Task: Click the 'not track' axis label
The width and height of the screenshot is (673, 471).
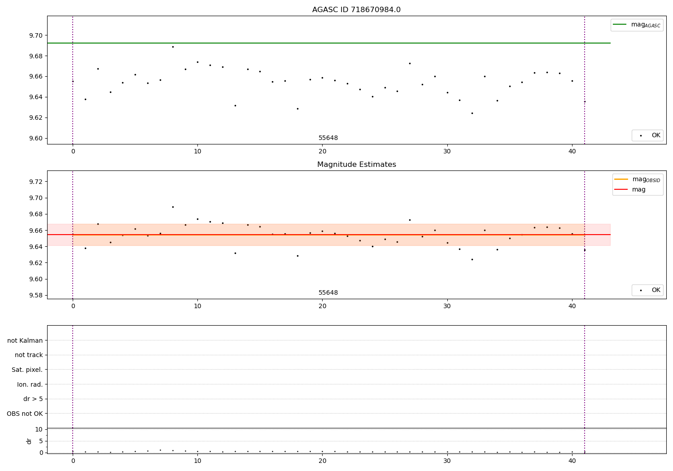Action: point(29,355)
